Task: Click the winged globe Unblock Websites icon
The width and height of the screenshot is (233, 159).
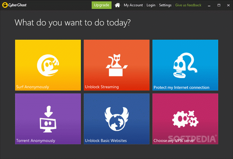Action: [x=116, y=119]
